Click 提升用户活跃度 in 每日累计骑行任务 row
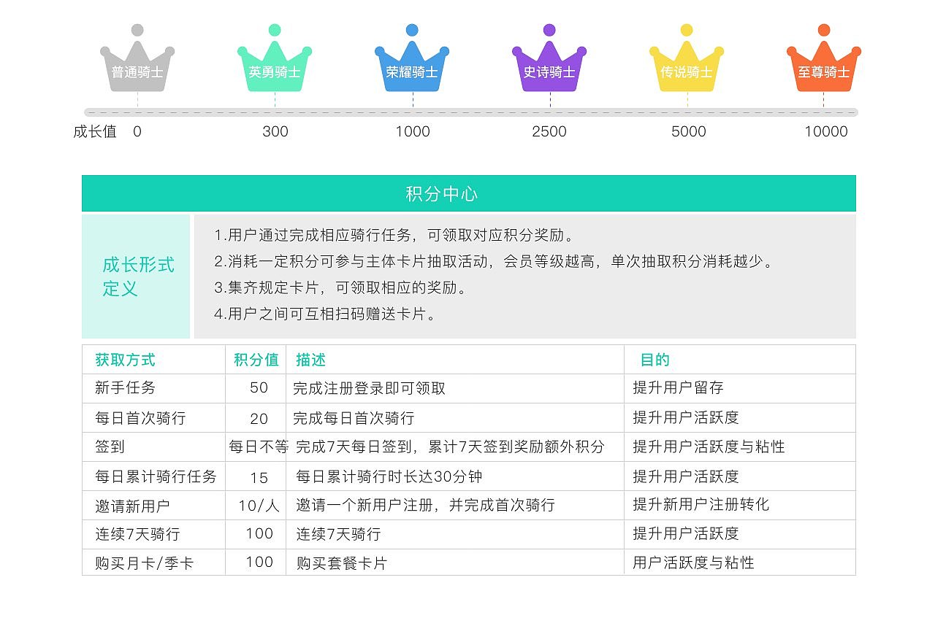935x626 pixels. pyautogui.click(x=686, y=476)
